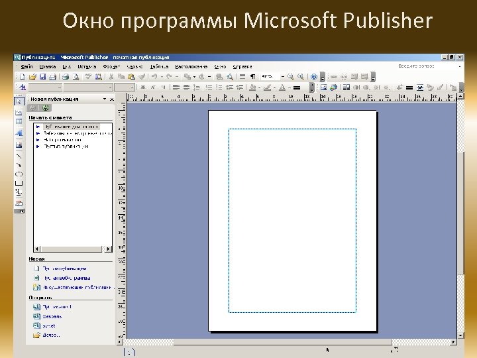This screenshot has height=358, width=477.
Task: Toggle Italic (К) formatting
Action: tap(153, 88)
